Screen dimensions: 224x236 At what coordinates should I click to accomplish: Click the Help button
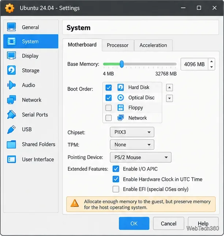pyautogui.click(x=203, y=224)
